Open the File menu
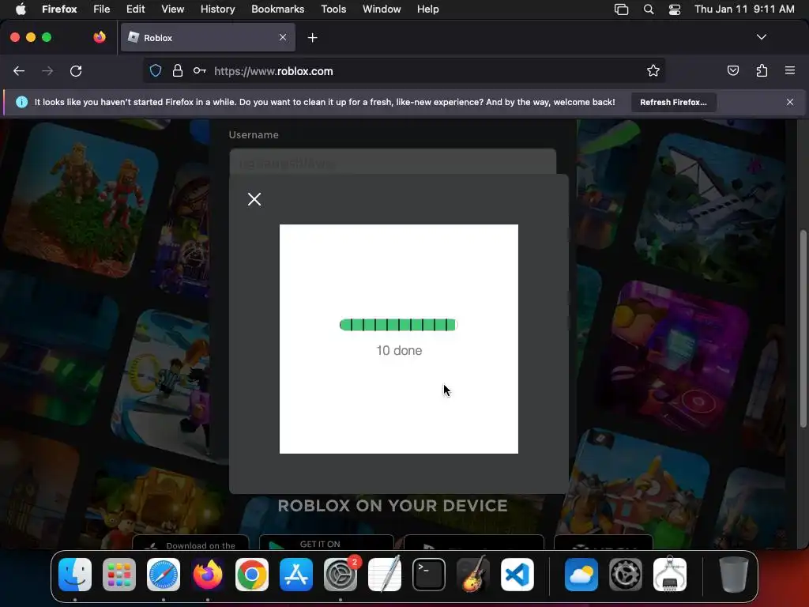 click(101, 9)
